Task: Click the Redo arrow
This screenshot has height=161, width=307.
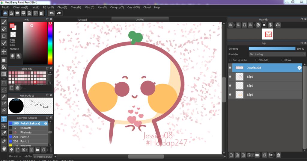Action: pos(59,13)
